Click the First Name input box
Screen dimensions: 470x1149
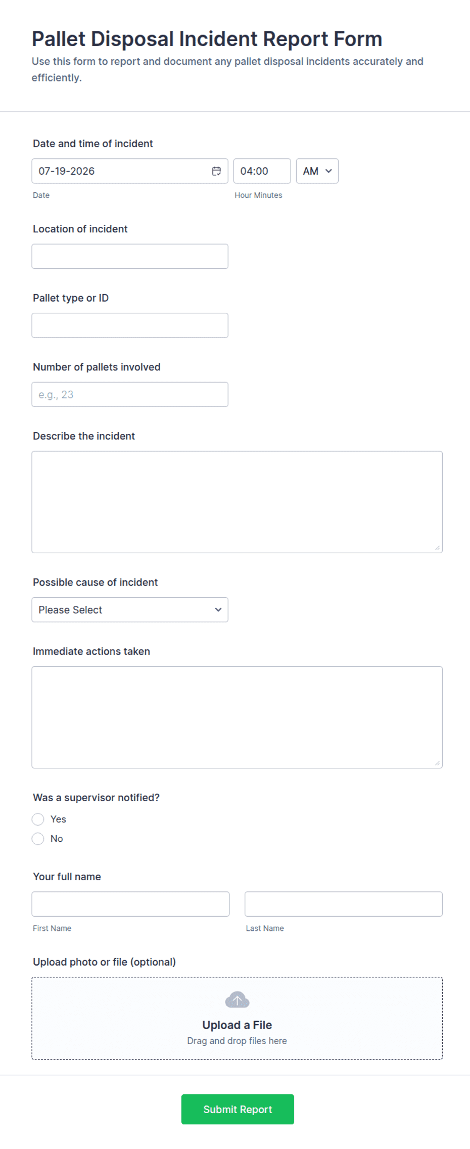point(130,904)
